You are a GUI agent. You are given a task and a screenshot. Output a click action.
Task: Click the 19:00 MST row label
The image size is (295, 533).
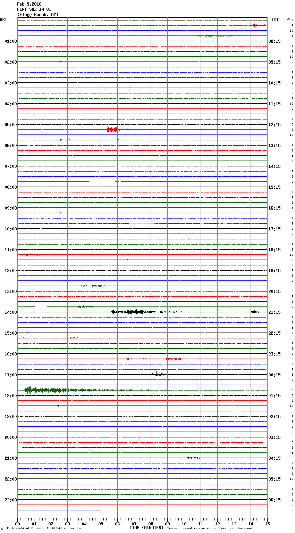pos(11,417)
